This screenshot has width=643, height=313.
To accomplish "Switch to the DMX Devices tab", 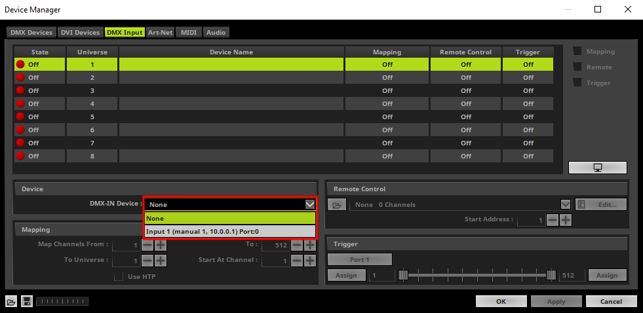I will pos(31,32).
